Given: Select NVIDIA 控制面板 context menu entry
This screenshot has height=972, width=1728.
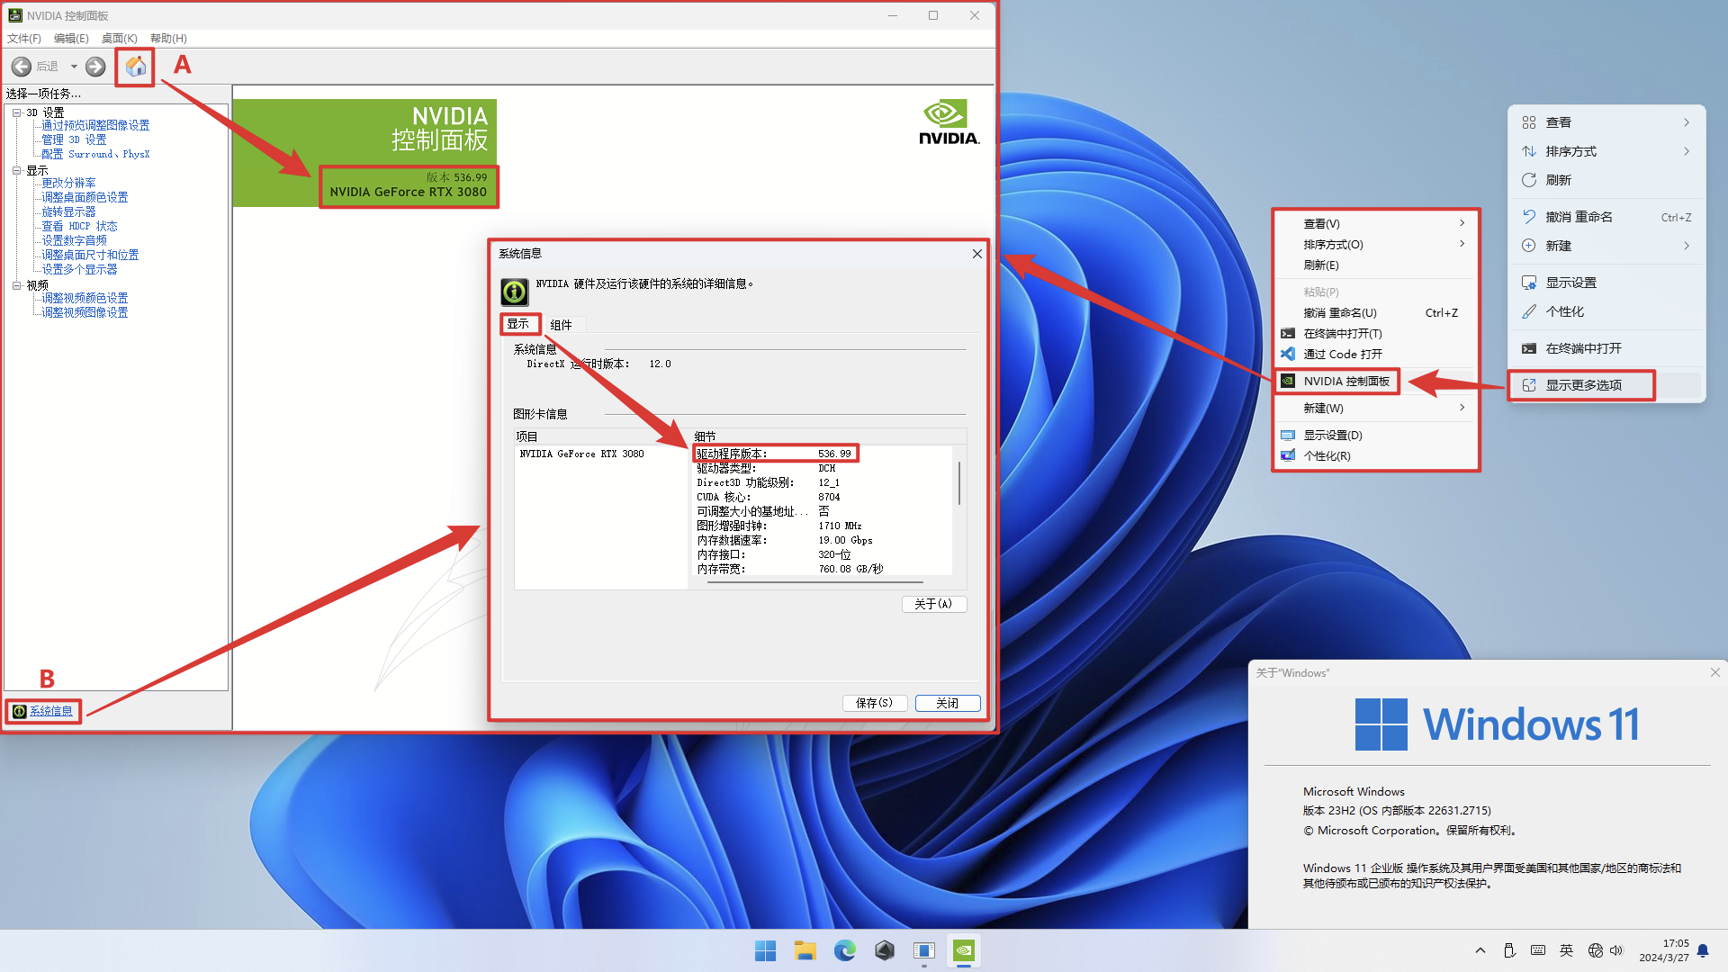Looking at the screenshot, I should click(x=1376, y=381).
